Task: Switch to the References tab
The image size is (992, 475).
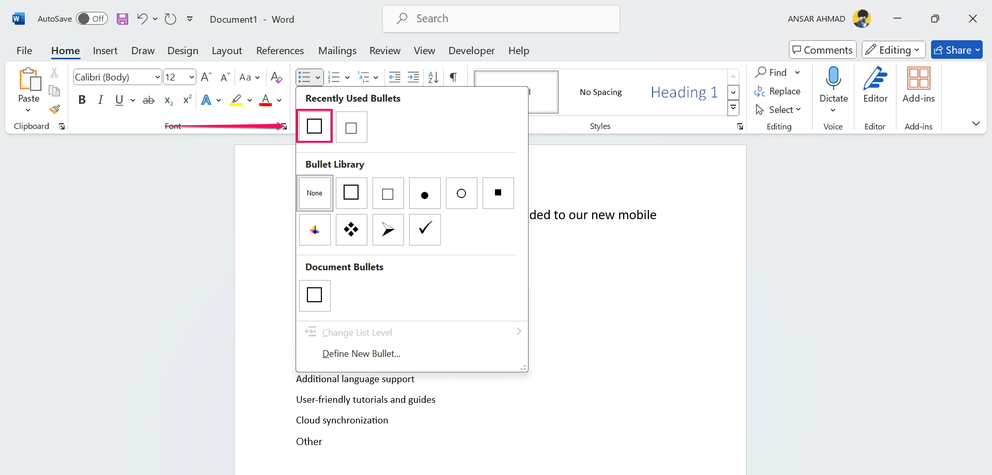Action: coord(280,51)
